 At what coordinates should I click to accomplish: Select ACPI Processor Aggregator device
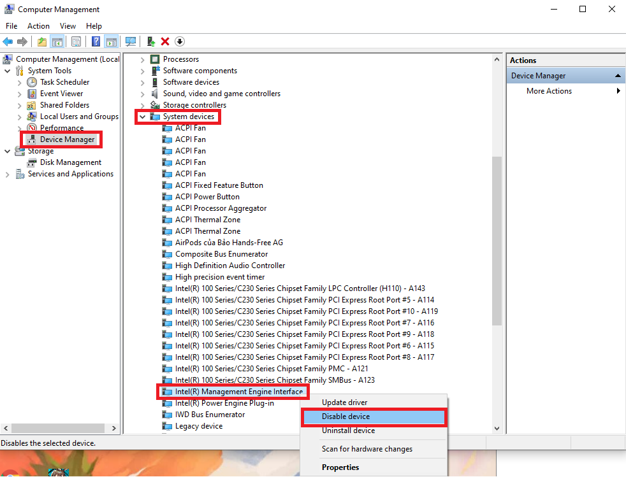pyautogui.click(x=221, y=208)
